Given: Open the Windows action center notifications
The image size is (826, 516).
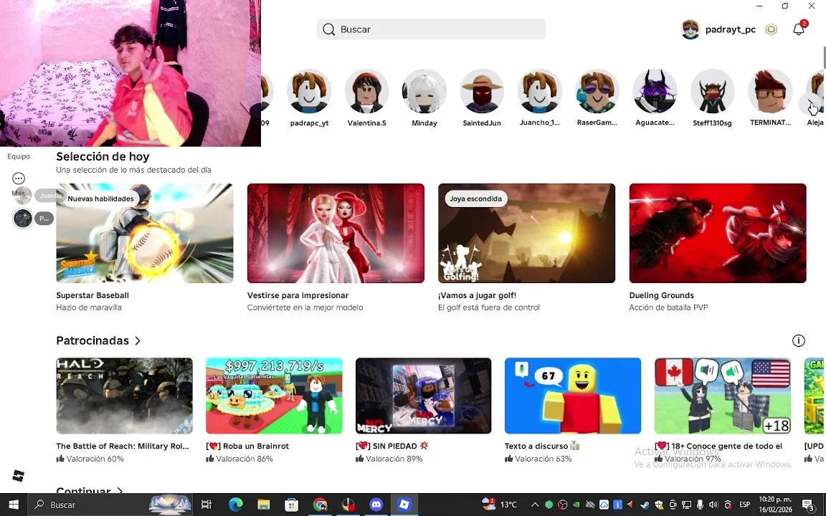Looking at the screenshot, I should point(809,505).
